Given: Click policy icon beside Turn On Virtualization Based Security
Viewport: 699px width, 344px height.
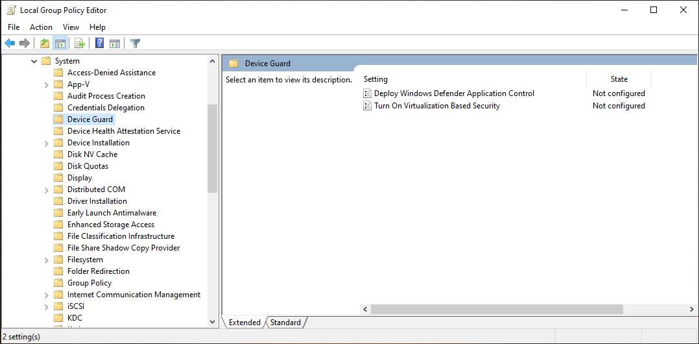Looking at the screenshot, I should pyautogui.click(x=367, y=106).
